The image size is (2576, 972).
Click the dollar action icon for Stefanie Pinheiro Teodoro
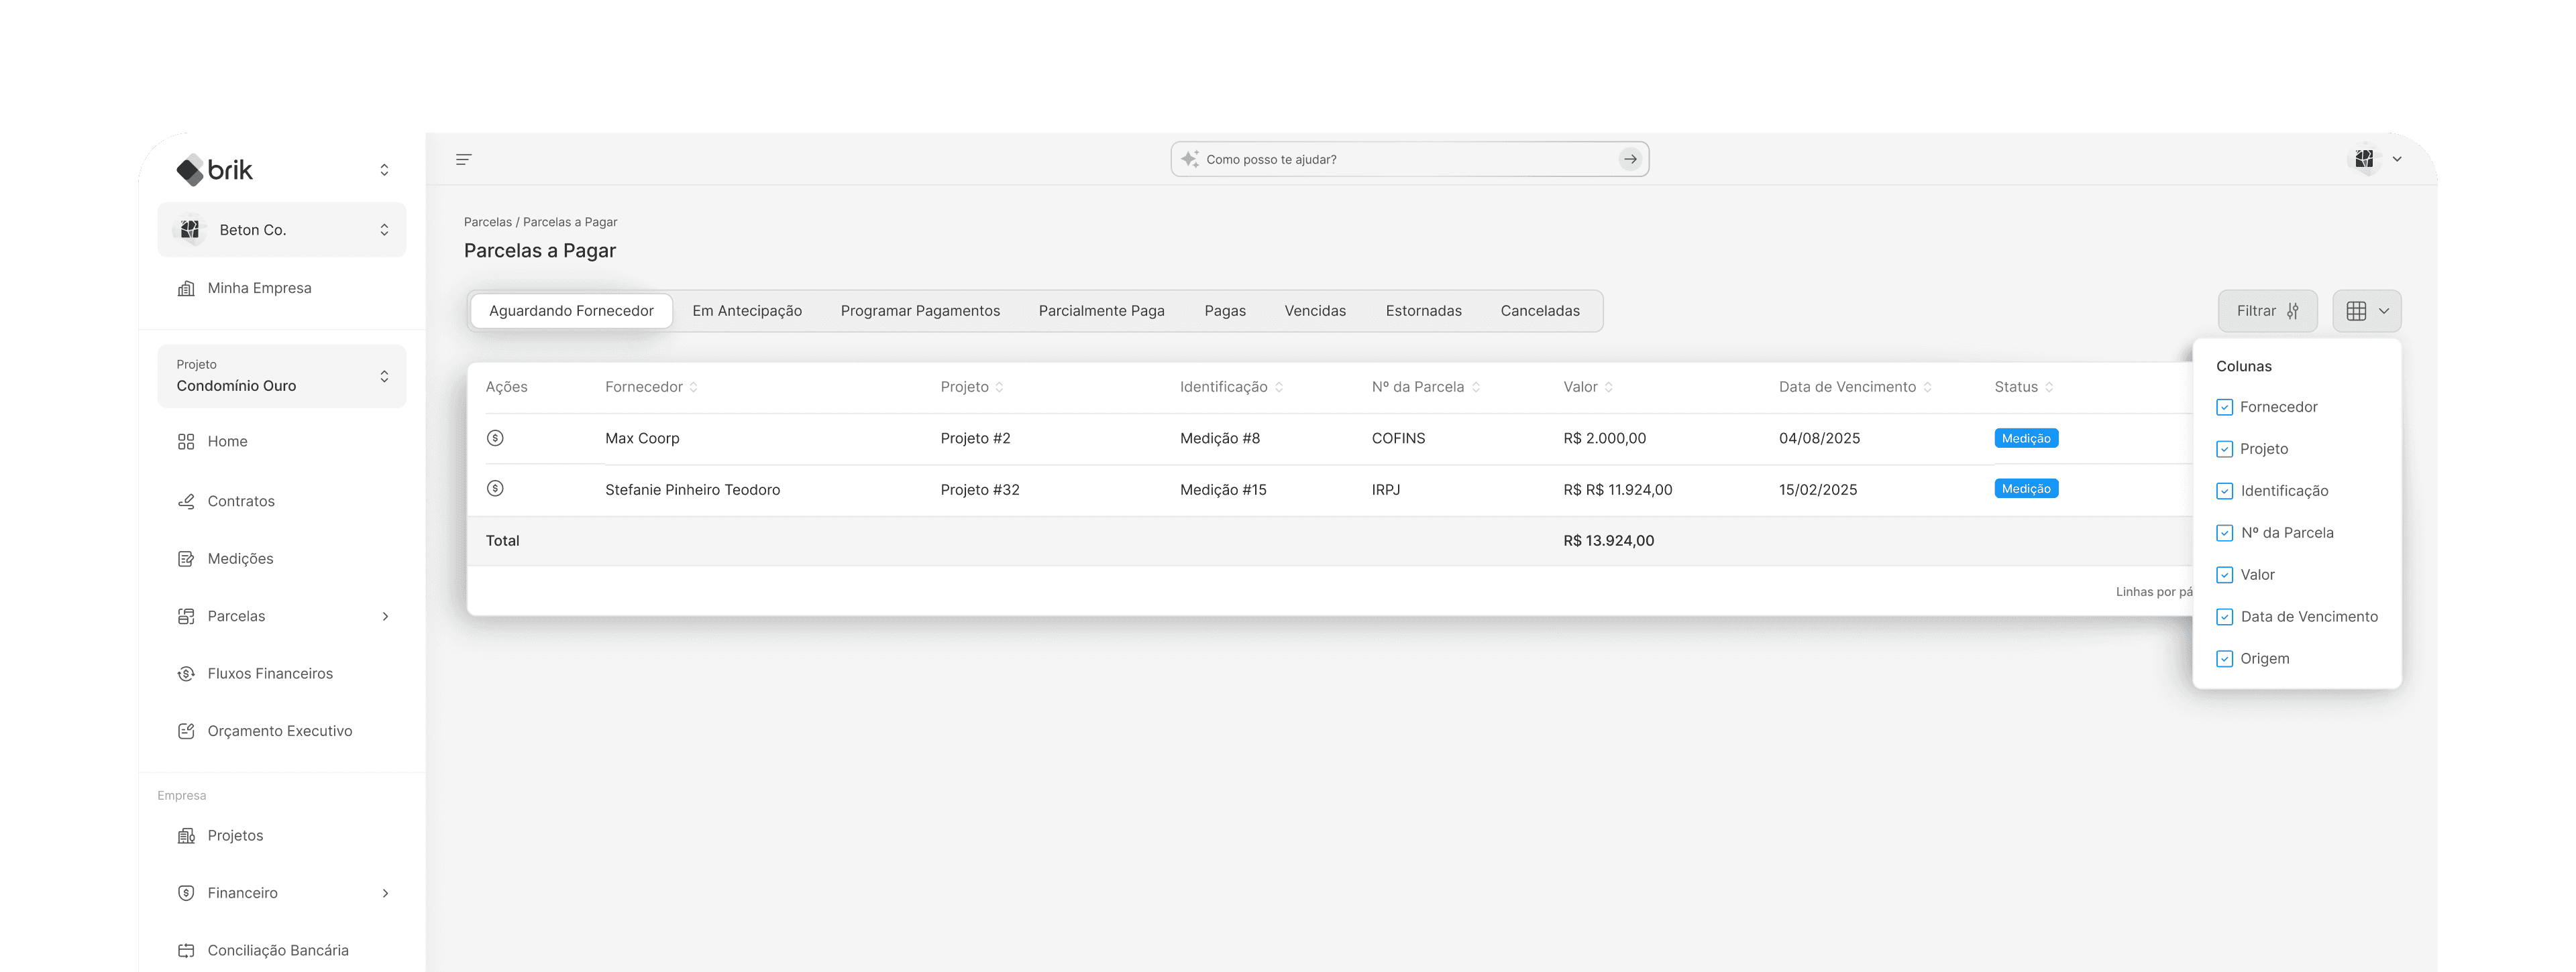495,489
